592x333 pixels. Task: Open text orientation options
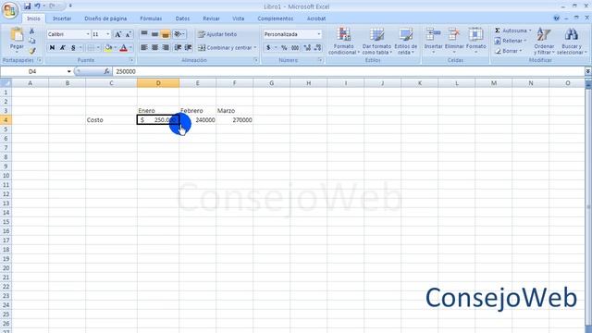click(179, 34)
